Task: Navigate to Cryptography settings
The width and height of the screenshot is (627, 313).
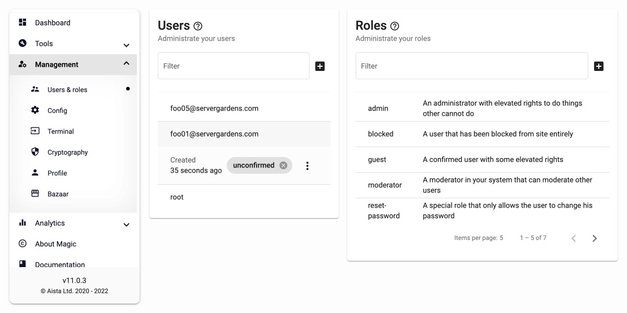Action: coord(67,152)
